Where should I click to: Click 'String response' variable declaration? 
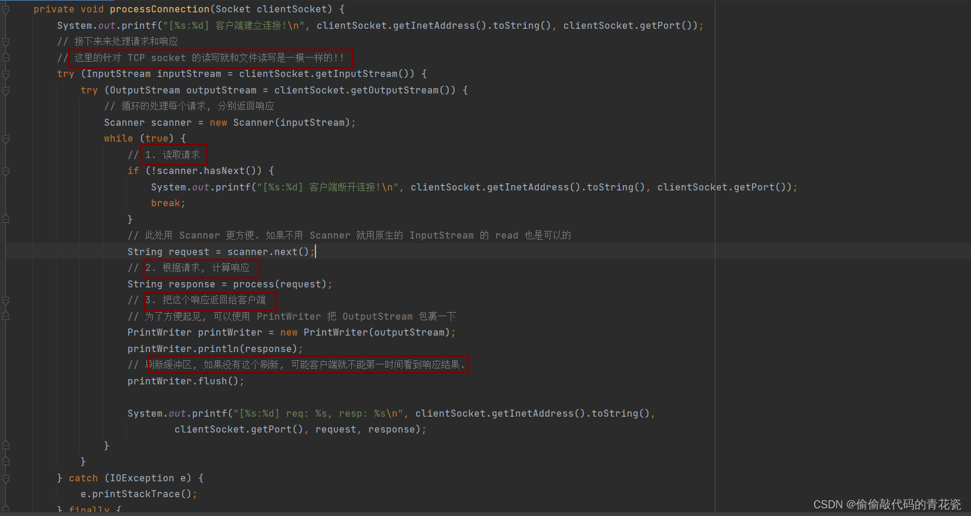pyautogui.click(x=171, y=284)
